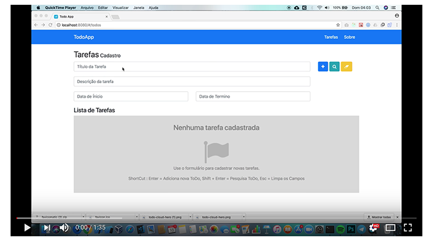This screenshot has height=243, width=431.
Task: Reload the localhost page
Action: 50,25
